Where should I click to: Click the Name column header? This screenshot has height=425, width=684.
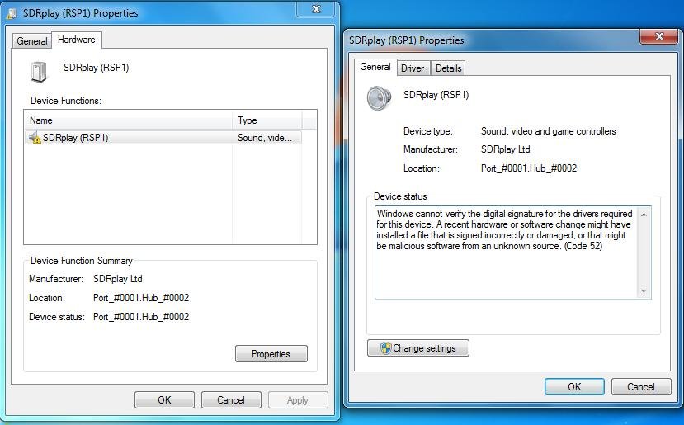tap(129, 120)
